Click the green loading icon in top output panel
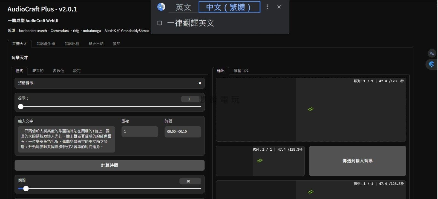This screenshot has width=438, height=199. click(x=310, y=109)
